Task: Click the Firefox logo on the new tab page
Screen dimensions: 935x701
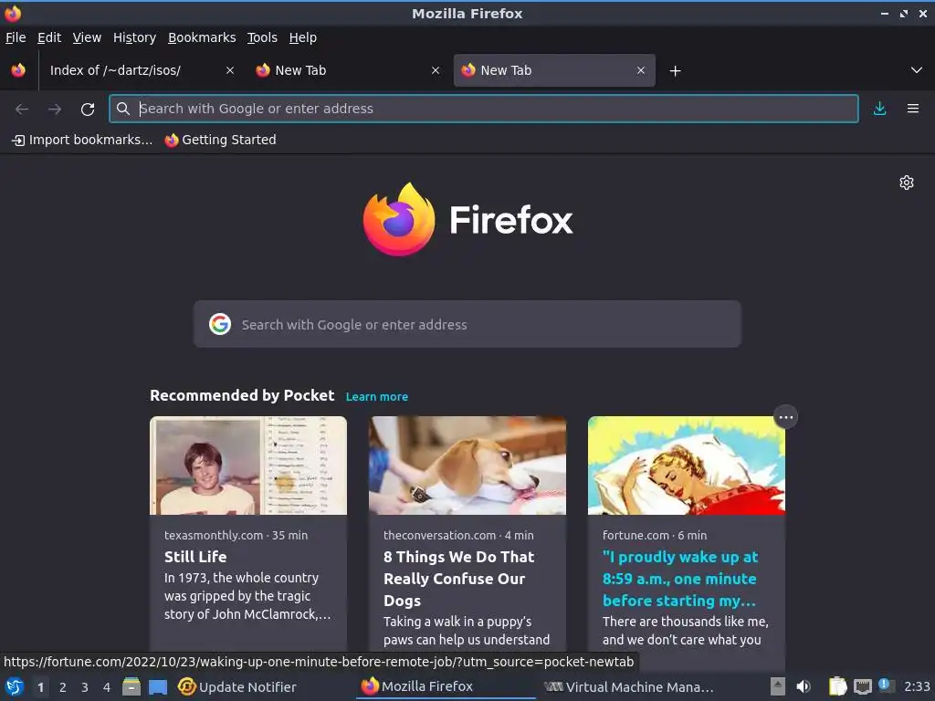Action: (399, 220)
